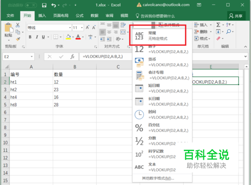Toggle Align Right button
The height and width of the screenshot is (185, 251).
click(x=115, y=32)
